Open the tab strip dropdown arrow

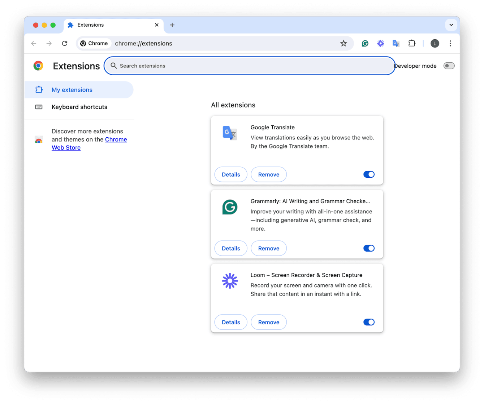point(451,25)
